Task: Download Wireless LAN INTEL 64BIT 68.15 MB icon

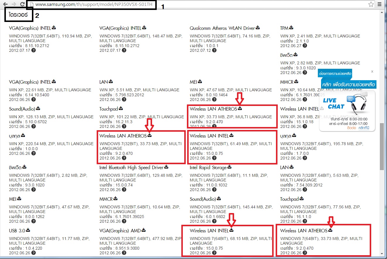Action: click(x=231, y=230)
